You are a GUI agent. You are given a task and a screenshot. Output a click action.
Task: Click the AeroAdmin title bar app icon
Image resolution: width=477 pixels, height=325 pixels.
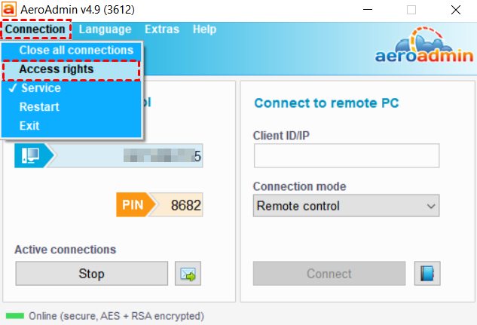click(x=8, y=9)
